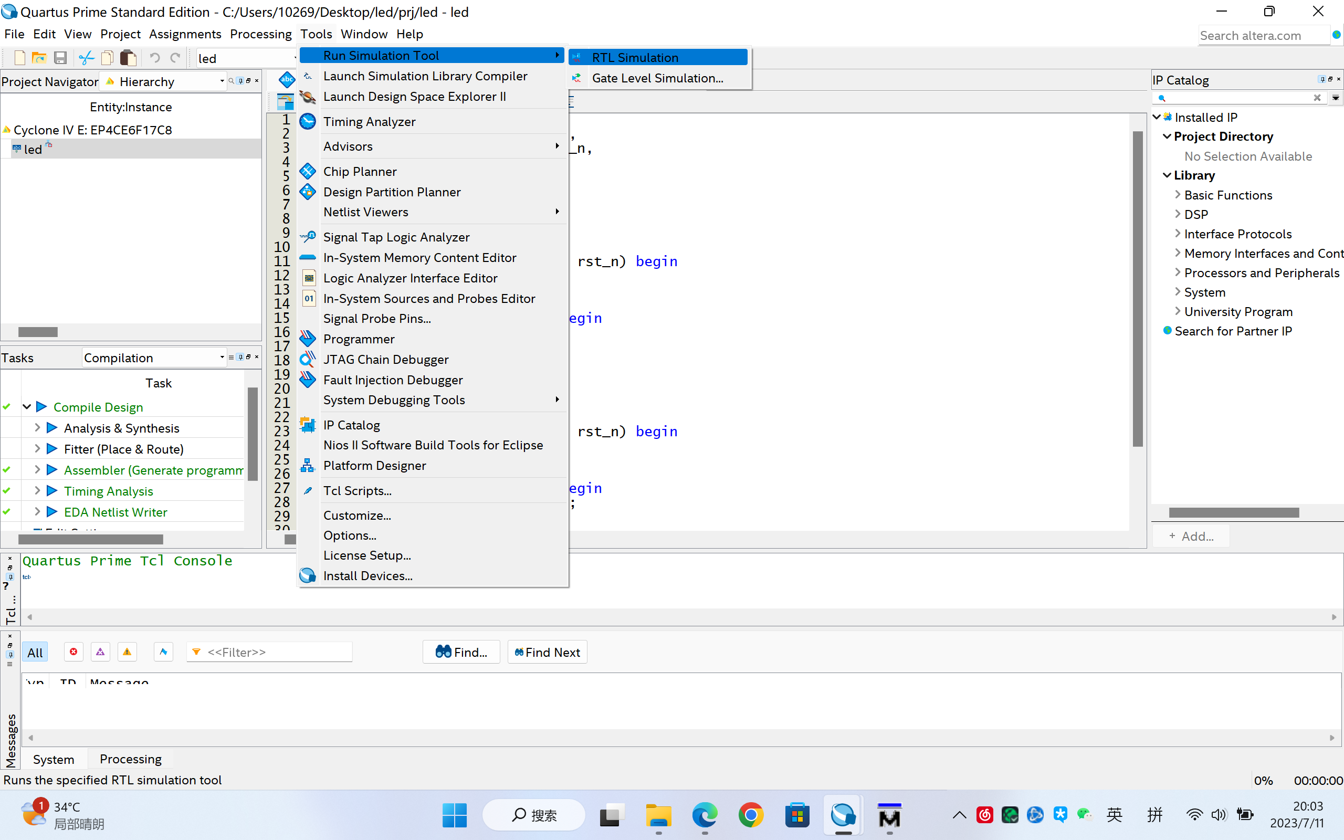Image resolution: width=1344 pixels, height=840 pixels.
Task: Expand Fitter (Place & Route) task
Action: pos(37,448)
